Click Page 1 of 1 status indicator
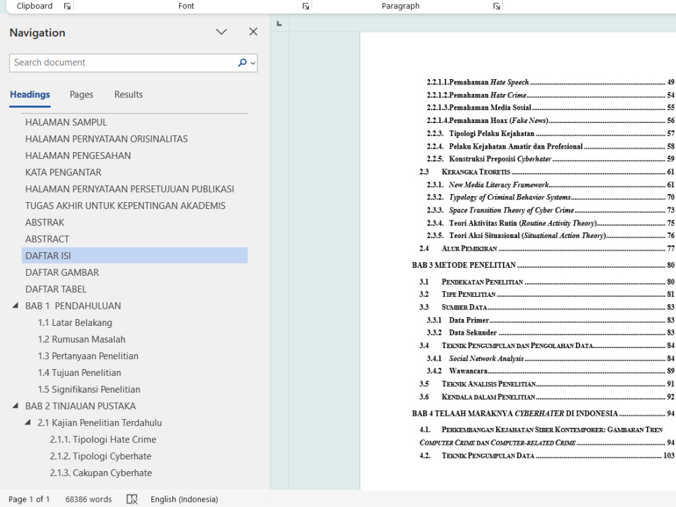 tap(29, 500)
